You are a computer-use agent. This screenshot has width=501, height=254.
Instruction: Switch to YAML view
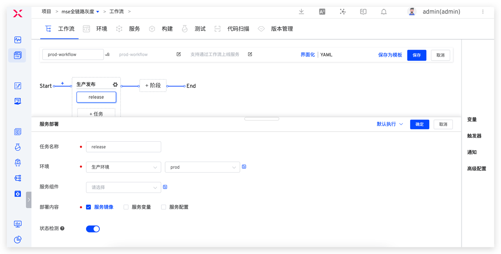pos(326,55)
